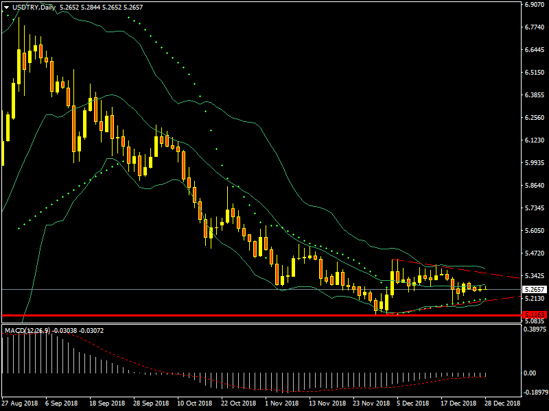
Task: Click the red 5.1163 price tag
Action: [533, 314]
